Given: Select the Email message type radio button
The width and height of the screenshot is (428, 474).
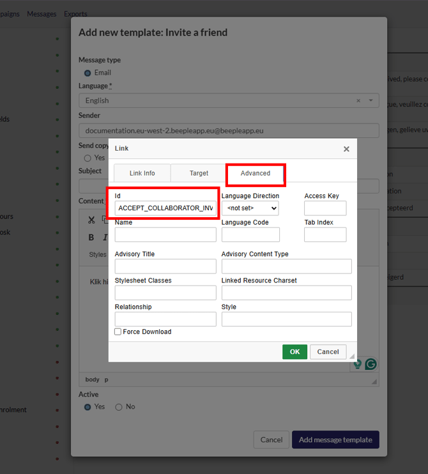Looking at the screenshot, I should [x=88, y=73].
